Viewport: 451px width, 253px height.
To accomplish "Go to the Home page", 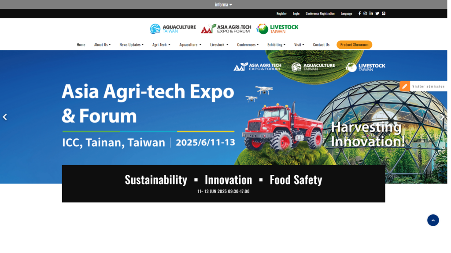I will pyautogui.click(x=81, y=45).
